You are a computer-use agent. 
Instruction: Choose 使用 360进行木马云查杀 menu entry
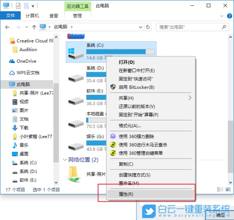click(151, 145)
